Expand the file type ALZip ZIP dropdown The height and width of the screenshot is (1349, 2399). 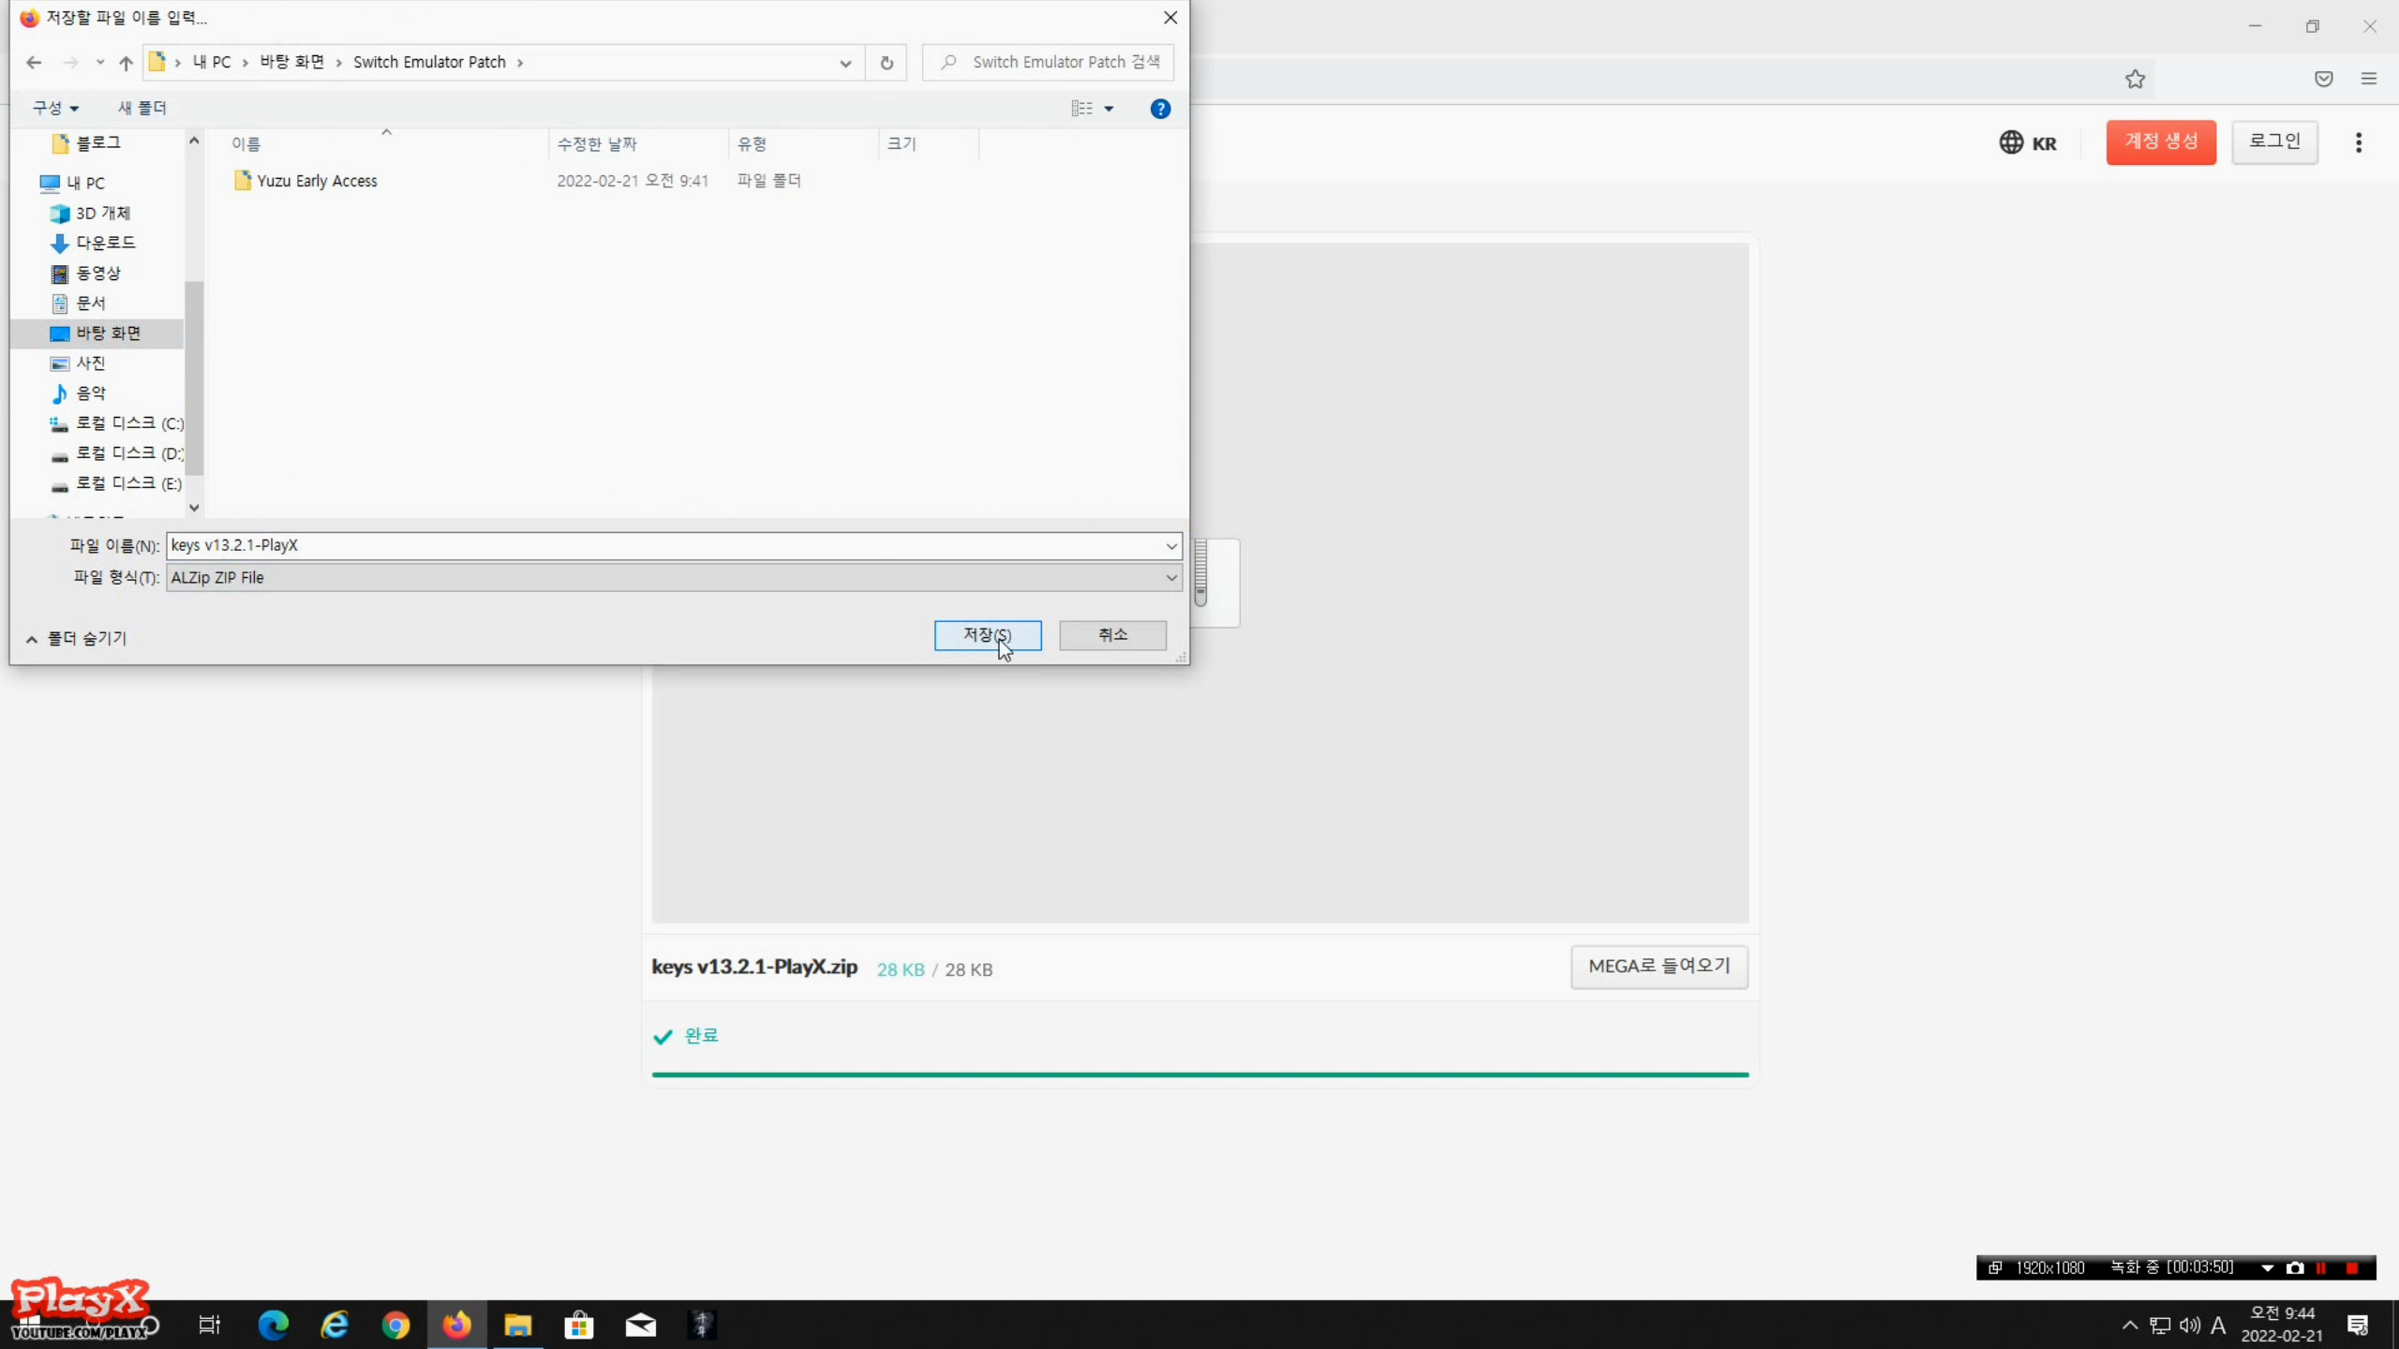click(1170, 578)
